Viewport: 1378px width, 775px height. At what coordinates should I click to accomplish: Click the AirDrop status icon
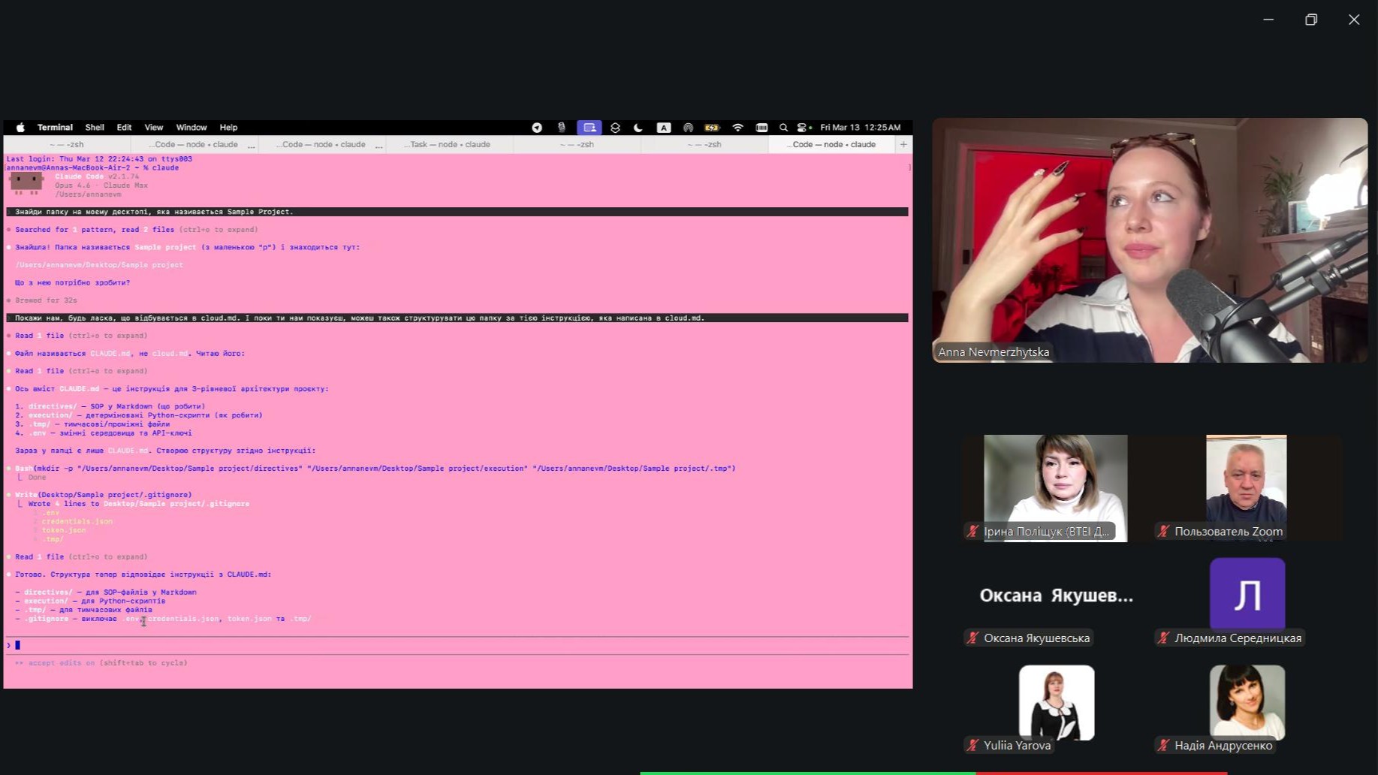tap(688, 128)
